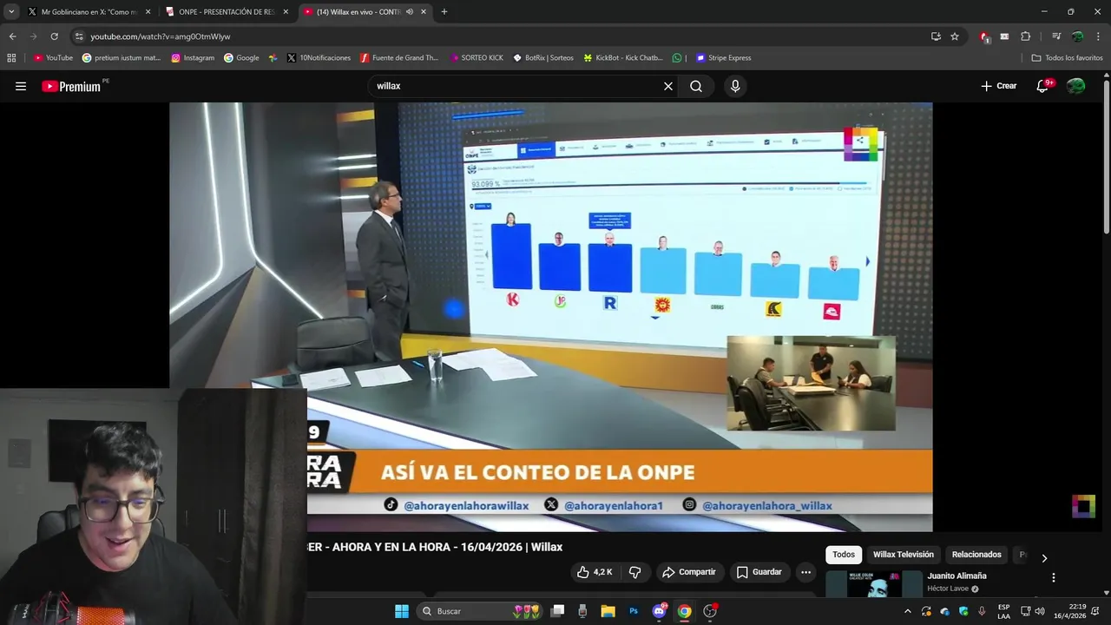Bookmark this page with the star
The width and height of the screenshot is (1111, 625).
955,36
